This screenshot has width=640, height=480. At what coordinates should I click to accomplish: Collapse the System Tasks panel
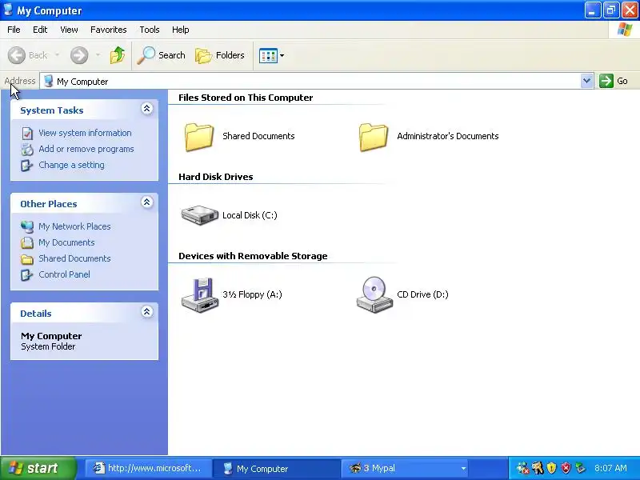147,109
